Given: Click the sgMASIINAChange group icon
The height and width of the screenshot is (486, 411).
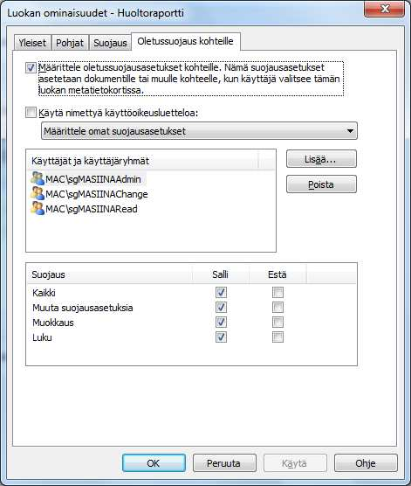Looking at the screenshot, I should [x=38, y=194].
